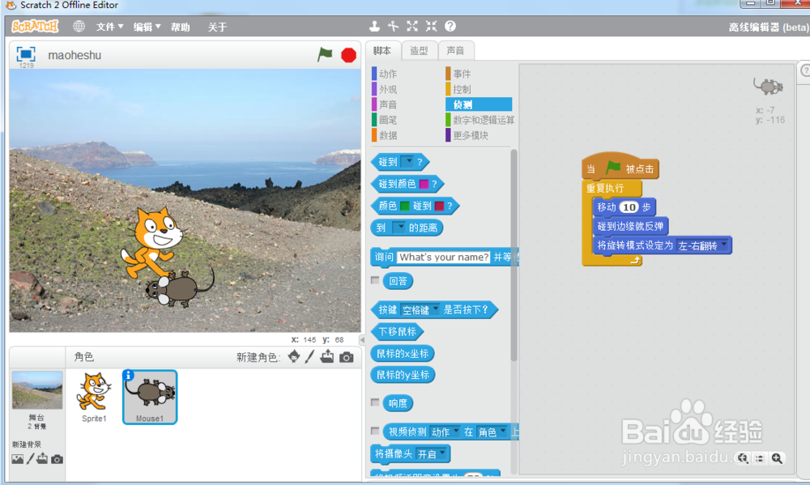Screen dimensions: 810x485
Task: Pick the green swatch in 颜色碰到 block
Action: 405,206
